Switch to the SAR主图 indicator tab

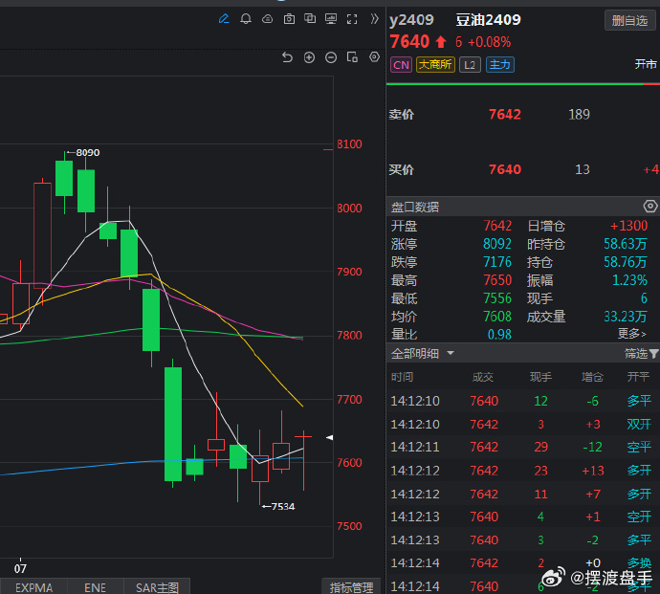click(x=157, y=586)
